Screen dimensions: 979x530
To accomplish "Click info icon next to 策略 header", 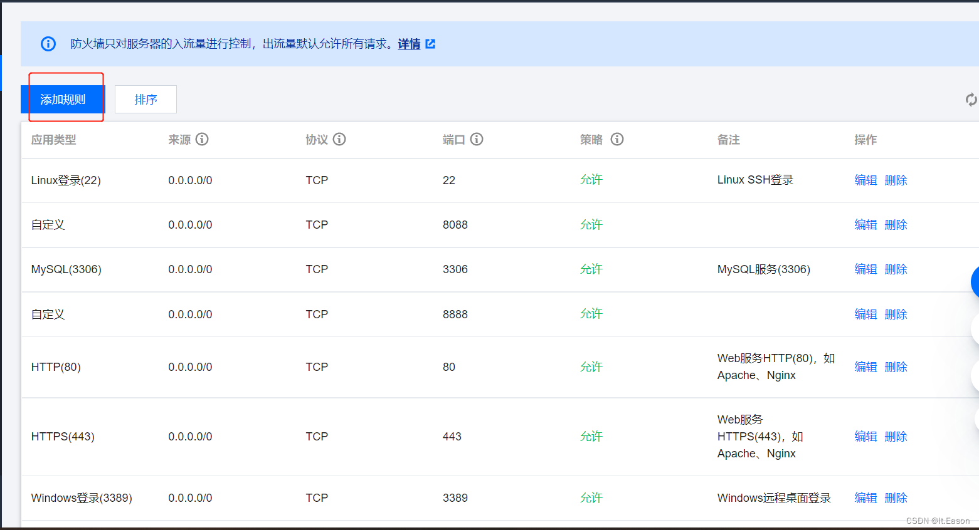I will [617, 139].
